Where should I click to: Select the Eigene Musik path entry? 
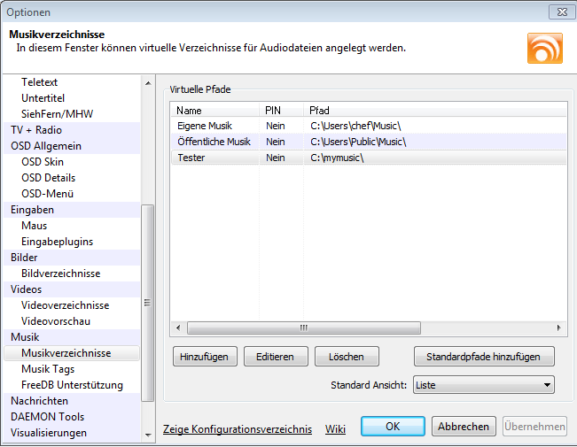204,126
